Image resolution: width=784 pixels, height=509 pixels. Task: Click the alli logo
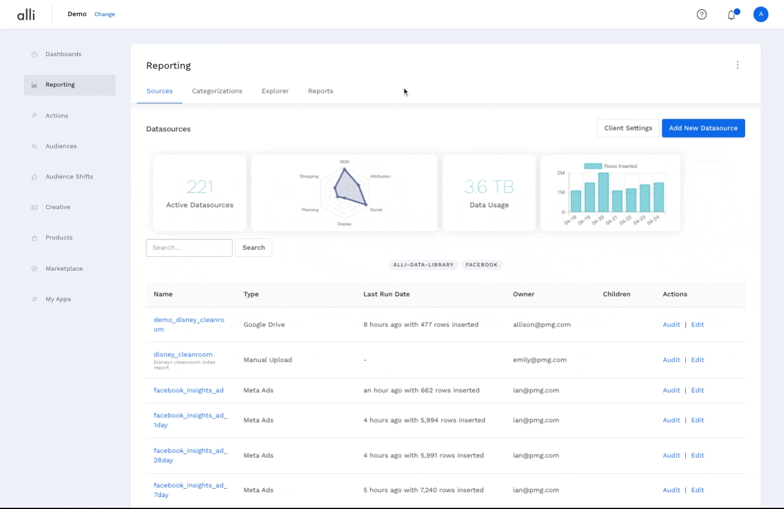[x=26, y=14]
